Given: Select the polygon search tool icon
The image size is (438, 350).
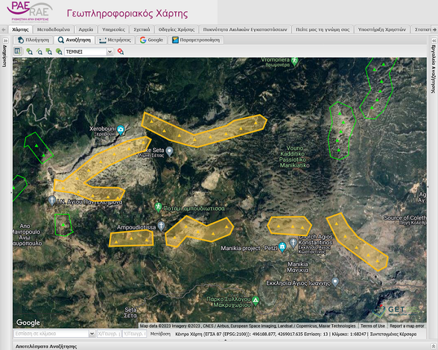Looking at the screenshot, I should pos(58,51).
